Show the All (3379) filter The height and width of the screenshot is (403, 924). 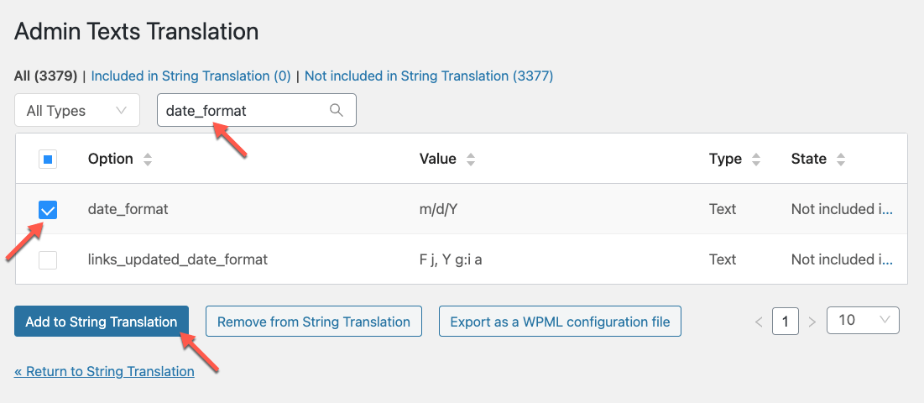[46, 76]
